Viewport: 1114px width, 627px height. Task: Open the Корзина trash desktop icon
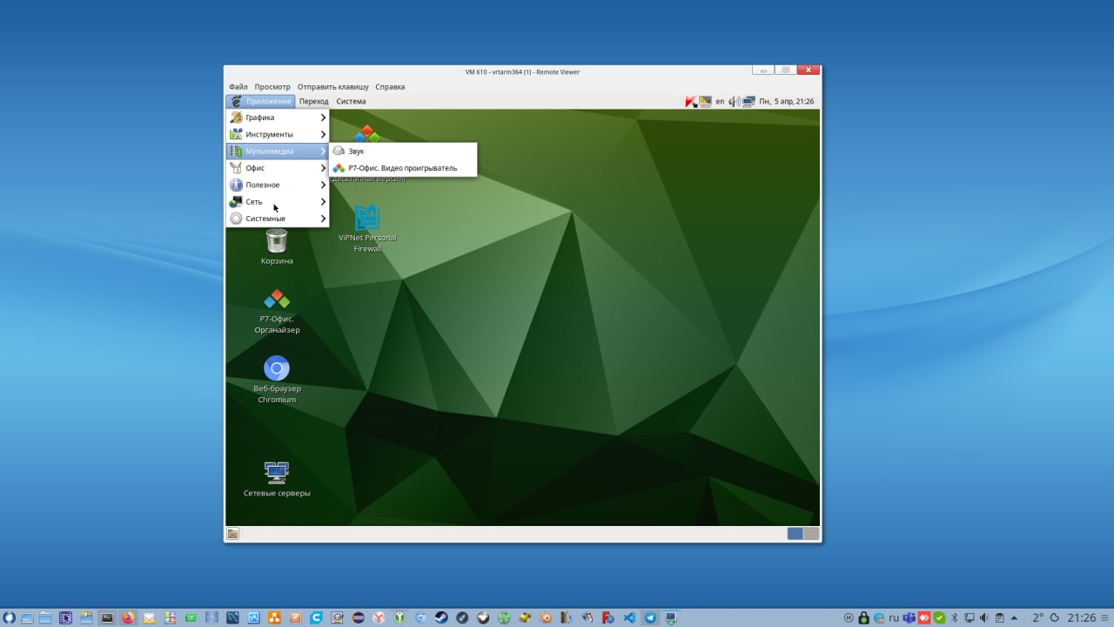coord(277,247)
